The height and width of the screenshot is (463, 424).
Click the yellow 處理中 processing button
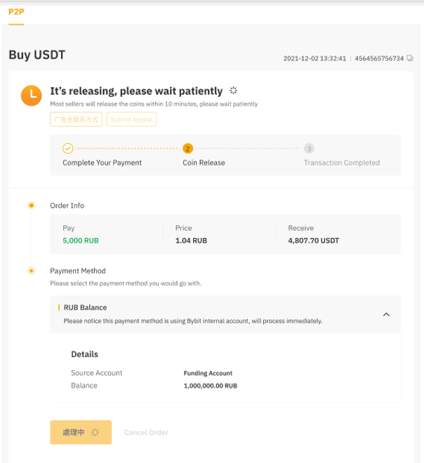[81, 432]
